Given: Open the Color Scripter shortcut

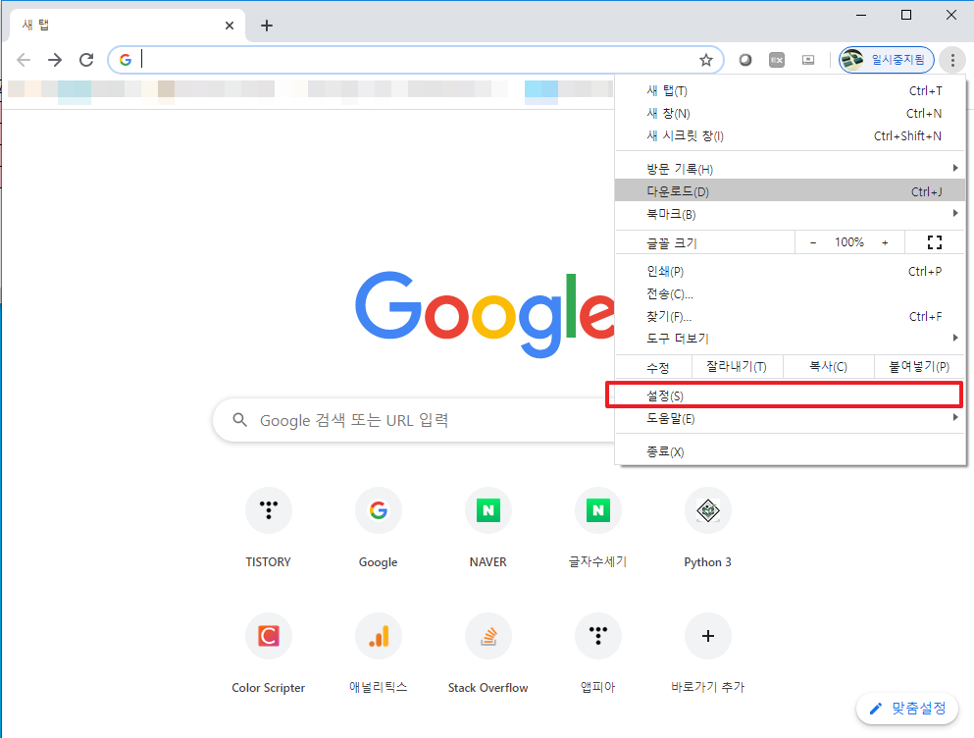Looking at the screenshot, I should 269,653.
